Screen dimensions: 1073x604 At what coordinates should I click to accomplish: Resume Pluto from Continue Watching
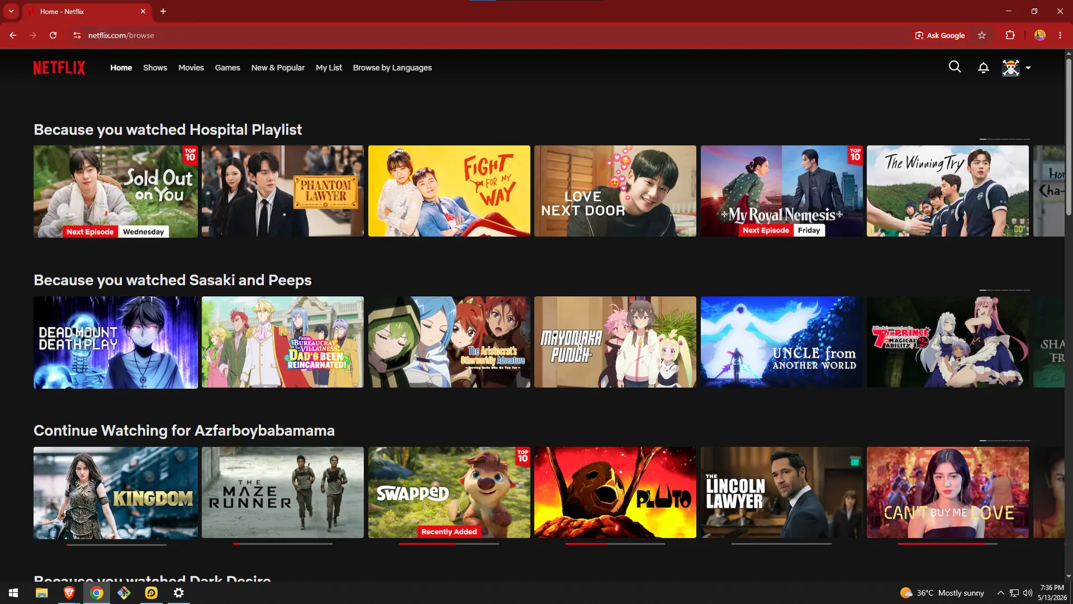point(615,493)
